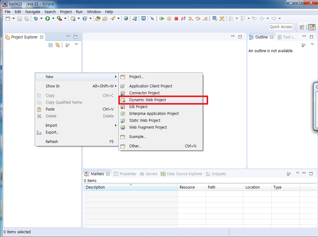Image resolution: width=318 pixels, height=237 pixels.
Task: Click Refresh in the context menu
Action: click(x=77, y=142)
